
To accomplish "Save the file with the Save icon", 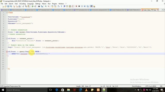I will tap(8, 6).
